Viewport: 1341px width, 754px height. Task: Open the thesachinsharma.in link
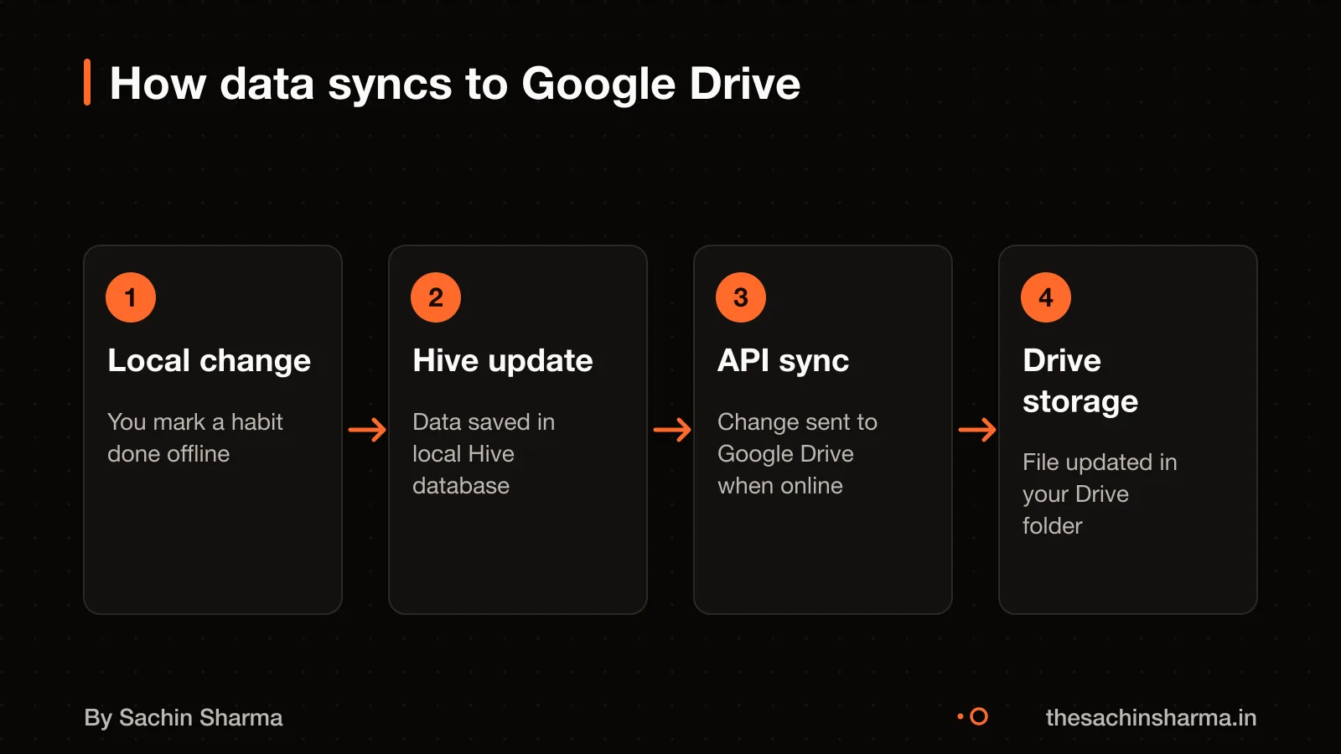[1151, 718]
